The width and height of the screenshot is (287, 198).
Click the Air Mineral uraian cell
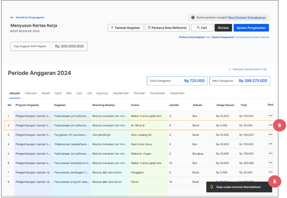[x=138, y=125]
